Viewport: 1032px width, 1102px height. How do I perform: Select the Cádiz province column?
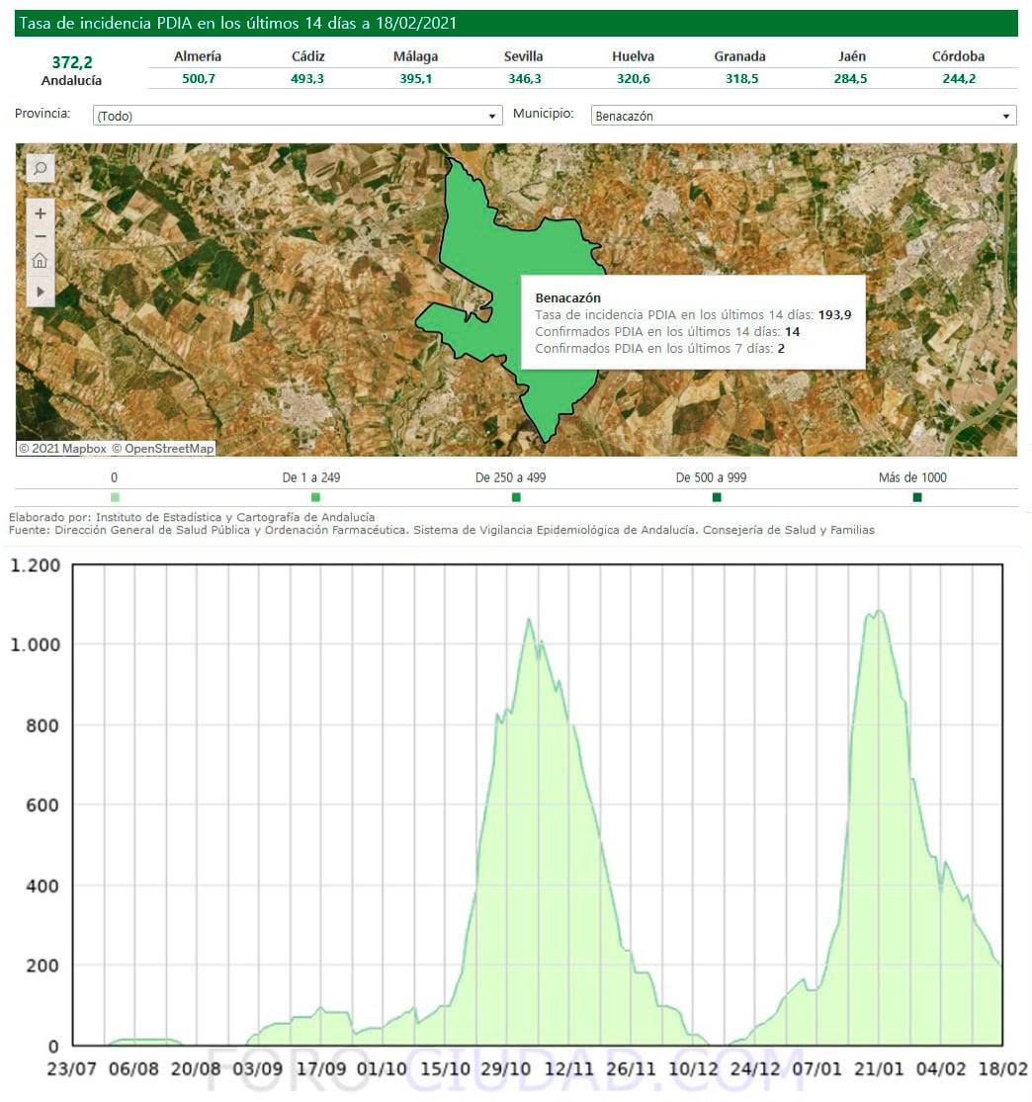coord(307,56)
